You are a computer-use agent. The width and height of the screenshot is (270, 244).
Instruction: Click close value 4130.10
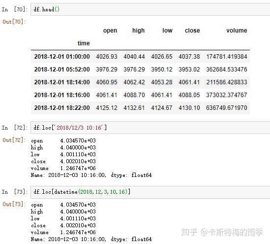tap(189, 108)
